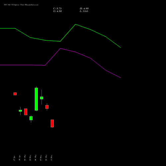The image size is (166, 166).
Task: Click the peak of the green line
Action: pyautogui.click(x=75, y=24)
